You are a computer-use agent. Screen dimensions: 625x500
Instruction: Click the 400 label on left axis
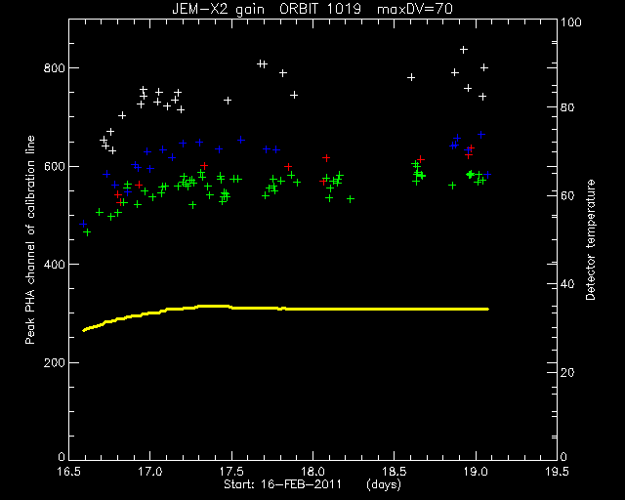point(54,264)
